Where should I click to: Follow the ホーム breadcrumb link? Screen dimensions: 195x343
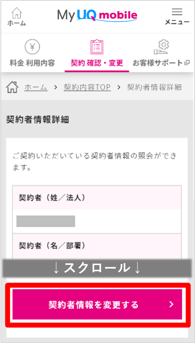point(36,88)
